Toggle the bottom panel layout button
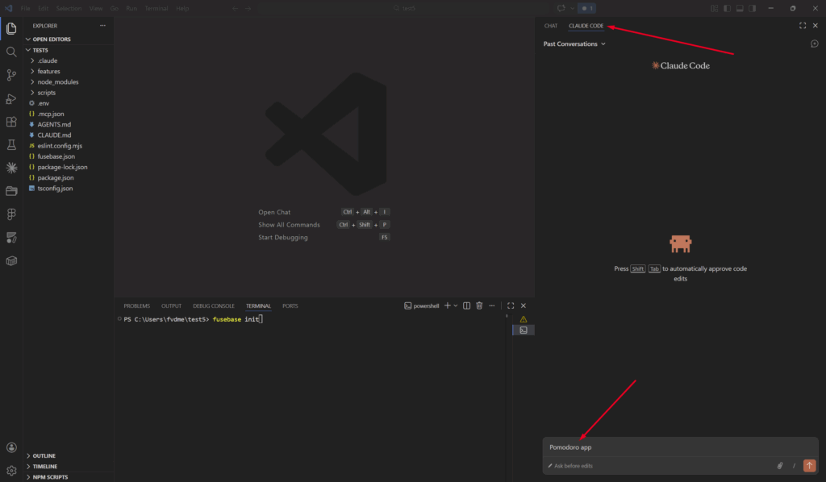The width and height of the screenshot is (826, 482). pyautogui.click(x=740, y=8)
